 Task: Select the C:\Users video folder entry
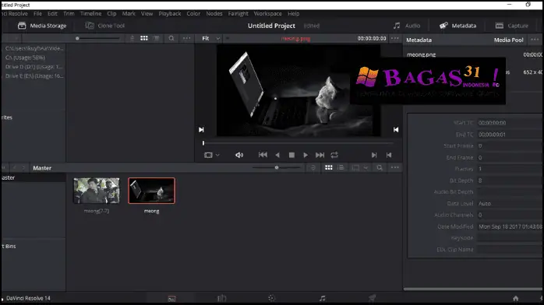point(34,48)
